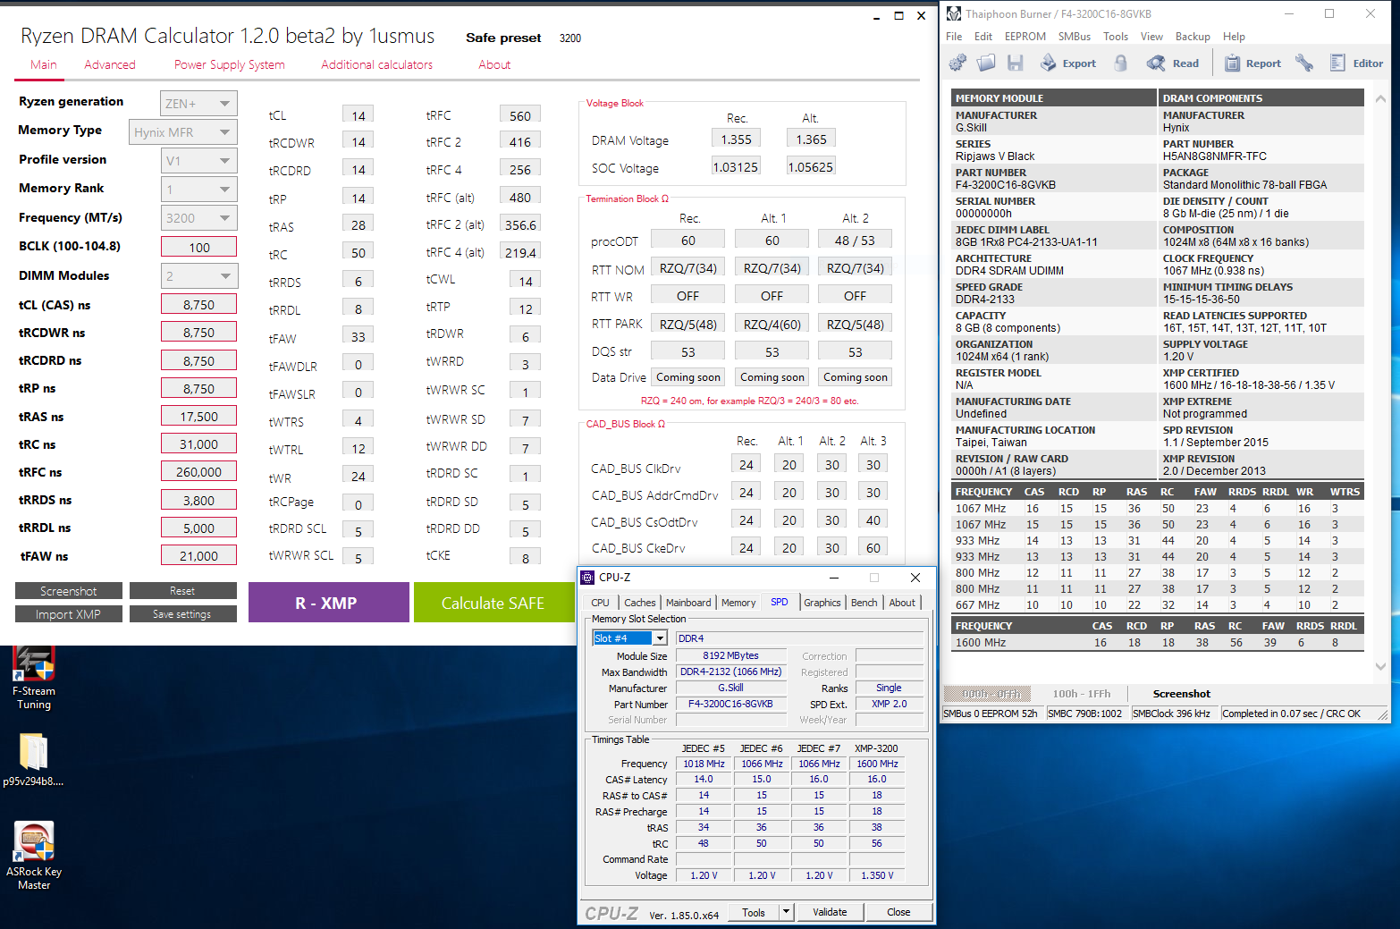Viewport: 1400px width, 929px height.
Task: Open F-Stream Tuning desktop shortcut
Action: pos(34,678)
